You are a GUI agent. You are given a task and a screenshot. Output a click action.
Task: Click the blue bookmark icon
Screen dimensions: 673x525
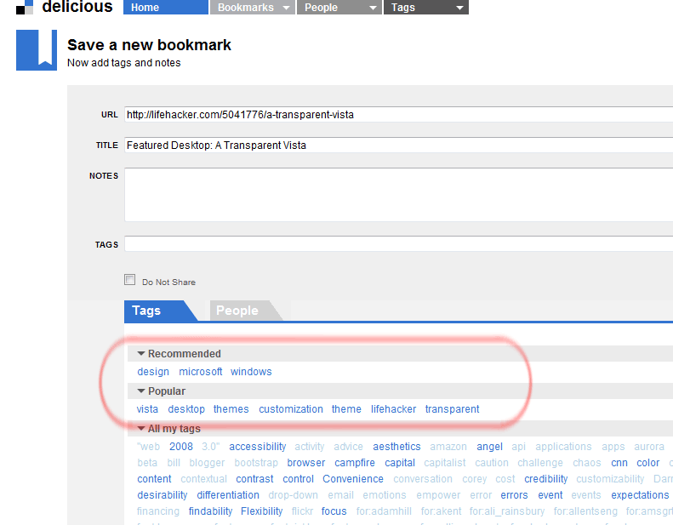[37, 49]
